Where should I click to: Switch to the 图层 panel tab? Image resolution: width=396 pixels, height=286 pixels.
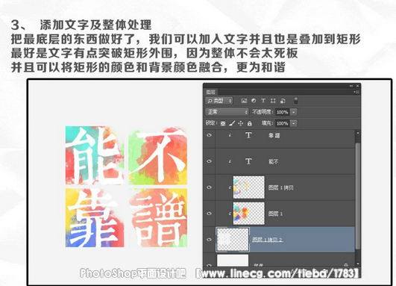210,92
